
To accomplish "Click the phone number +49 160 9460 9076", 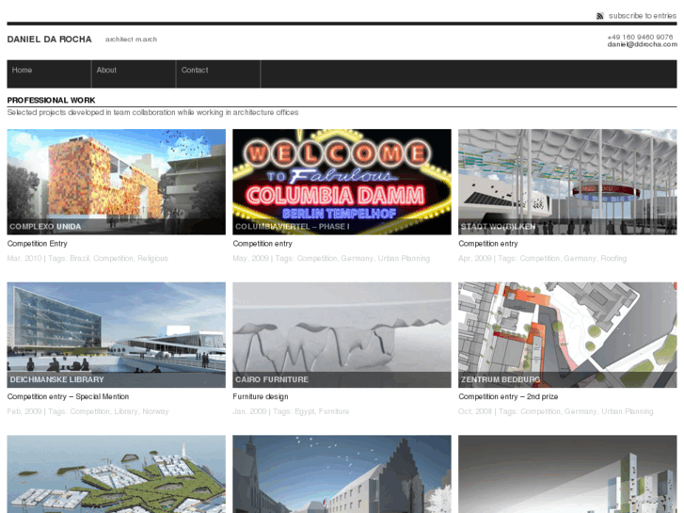I will pyautogui.click(x=640, y=37).
